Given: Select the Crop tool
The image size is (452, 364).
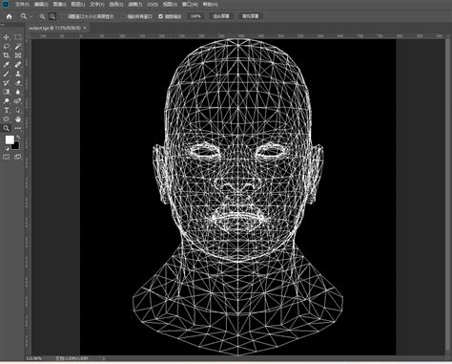Looking at the screenshot, I should pyautogui.click(x=6, y=55).
